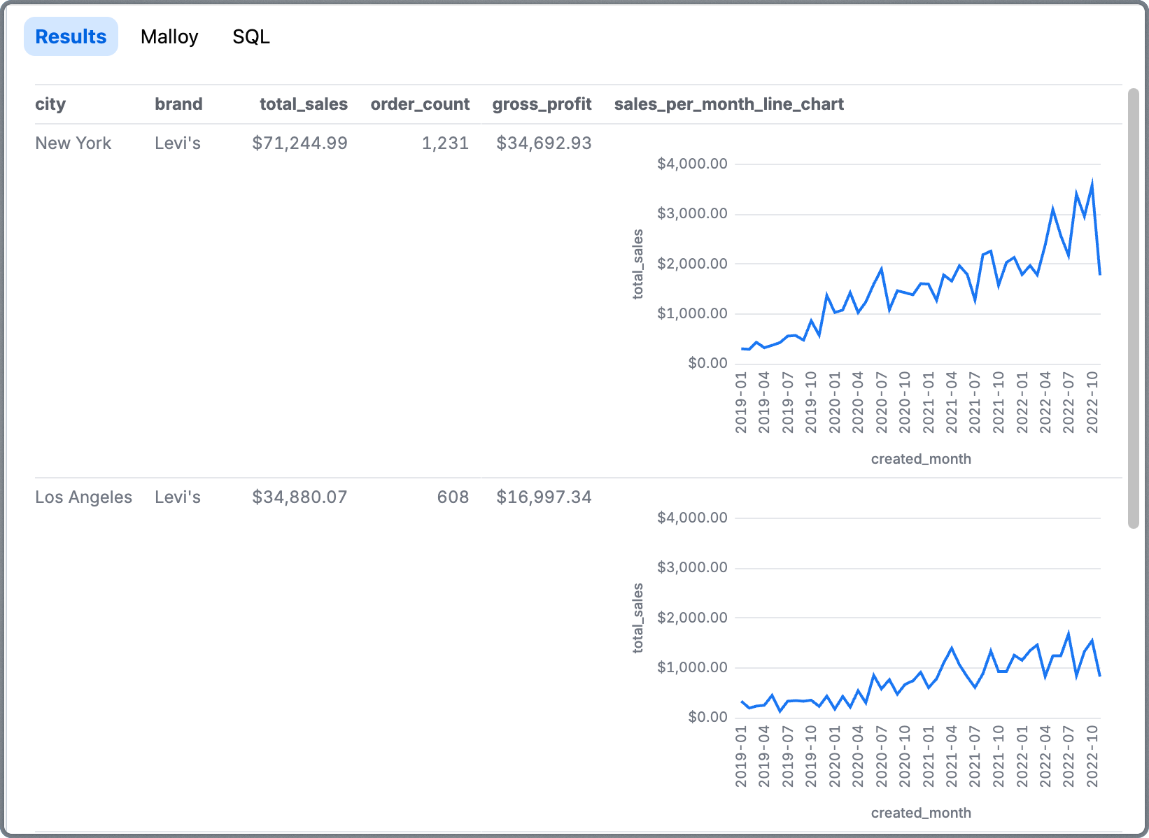
Task: Select the sales_per_month_line_chart column header
Action: [x=729, y=104]
